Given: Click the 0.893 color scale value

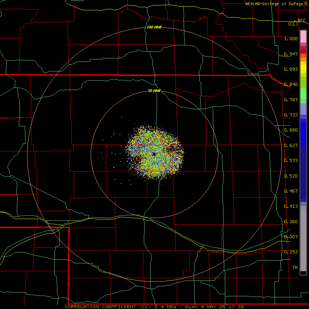Looking at the screenshot, I should point(291,69).
